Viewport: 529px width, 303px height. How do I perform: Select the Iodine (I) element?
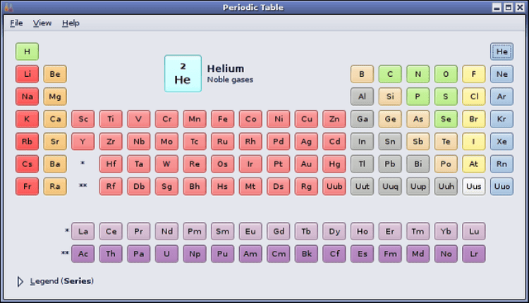(x=474, y=142)
